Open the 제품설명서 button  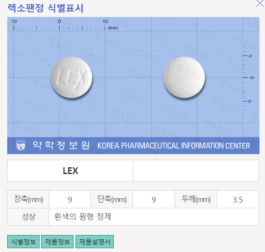(95, 241)
